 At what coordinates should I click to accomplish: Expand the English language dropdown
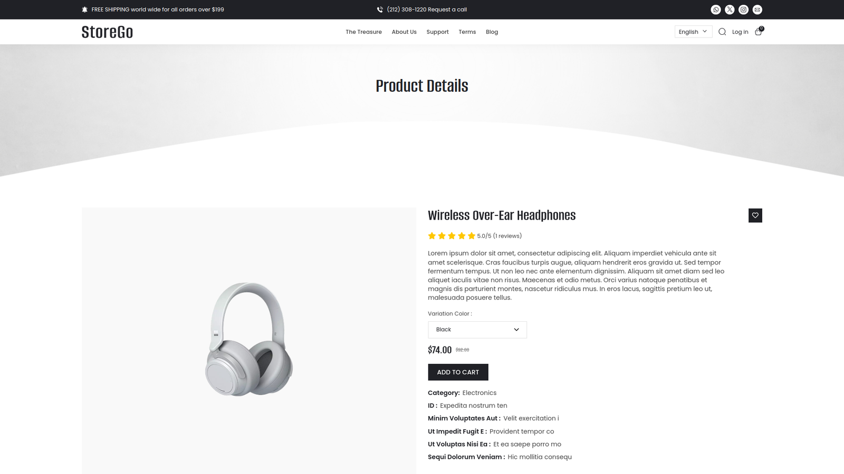click(693, 32)
